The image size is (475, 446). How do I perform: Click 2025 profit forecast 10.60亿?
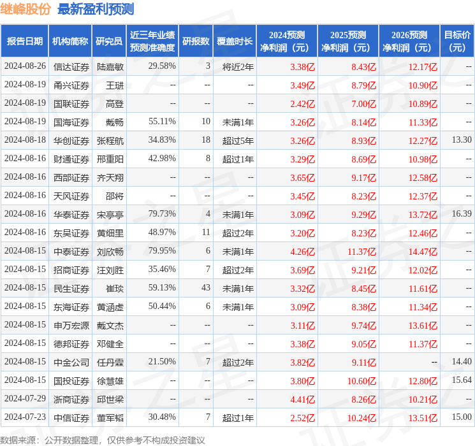coord(362,381)
